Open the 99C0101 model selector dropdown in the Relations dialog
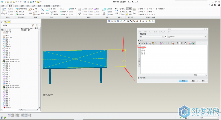Viewport: 221px width, 120px height. pos(187,37)
